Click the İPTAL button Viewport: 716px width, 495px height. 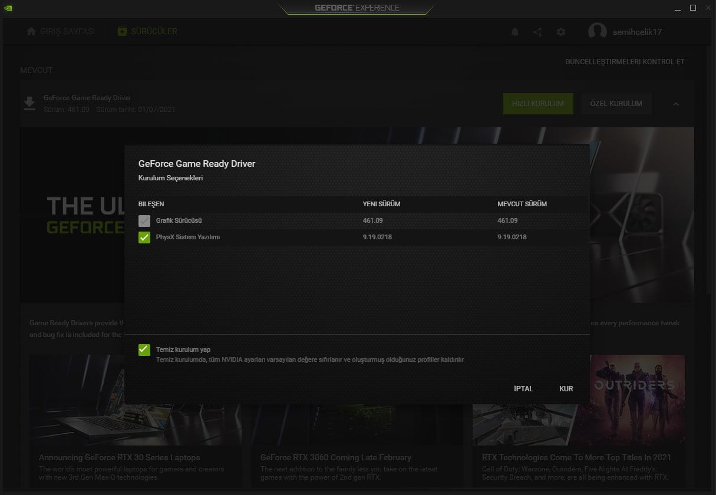[523, 389]
